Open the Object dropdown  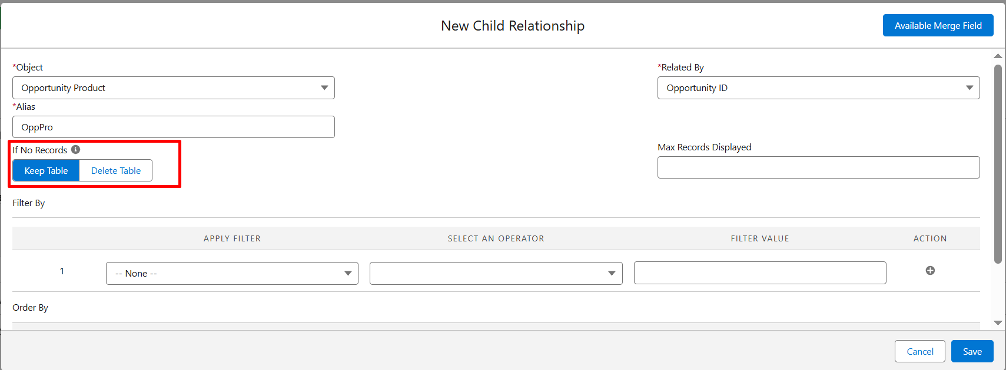(x=174, y=88)
